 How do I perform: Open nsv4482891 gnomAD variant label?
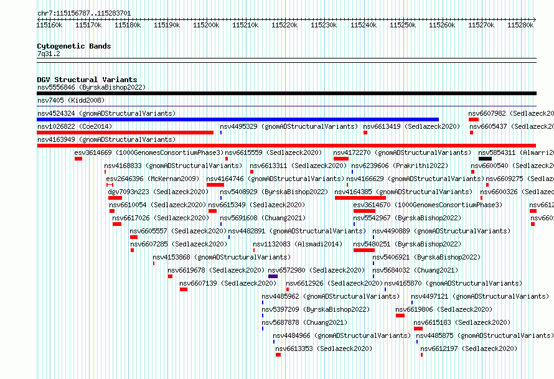(x=297, y=231)
